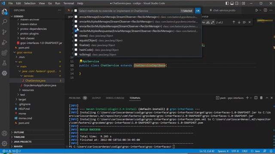Go to next find match arrow
The height and width of the screenshot is (154, 275).
239,22
